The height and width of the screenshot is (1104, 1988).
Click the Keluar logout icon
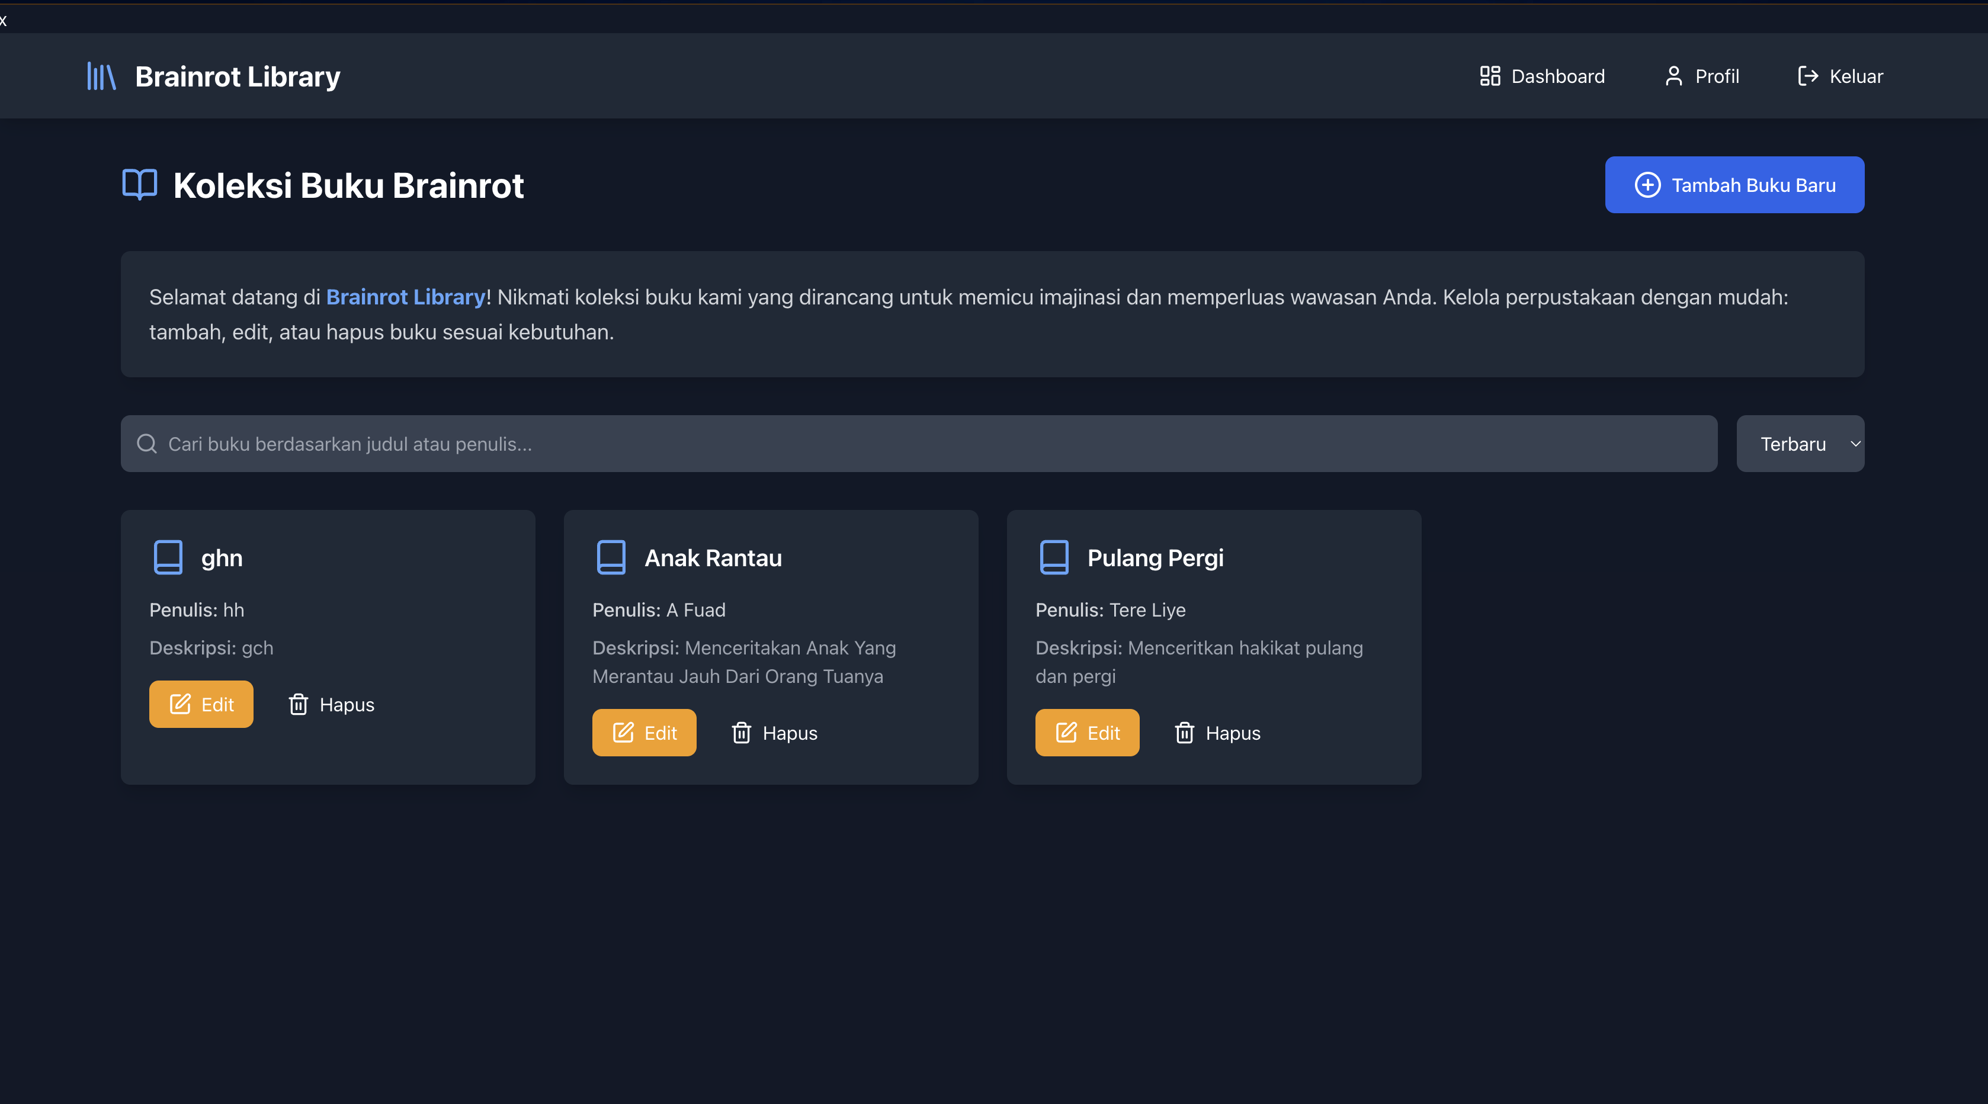tap(1807, 76)
